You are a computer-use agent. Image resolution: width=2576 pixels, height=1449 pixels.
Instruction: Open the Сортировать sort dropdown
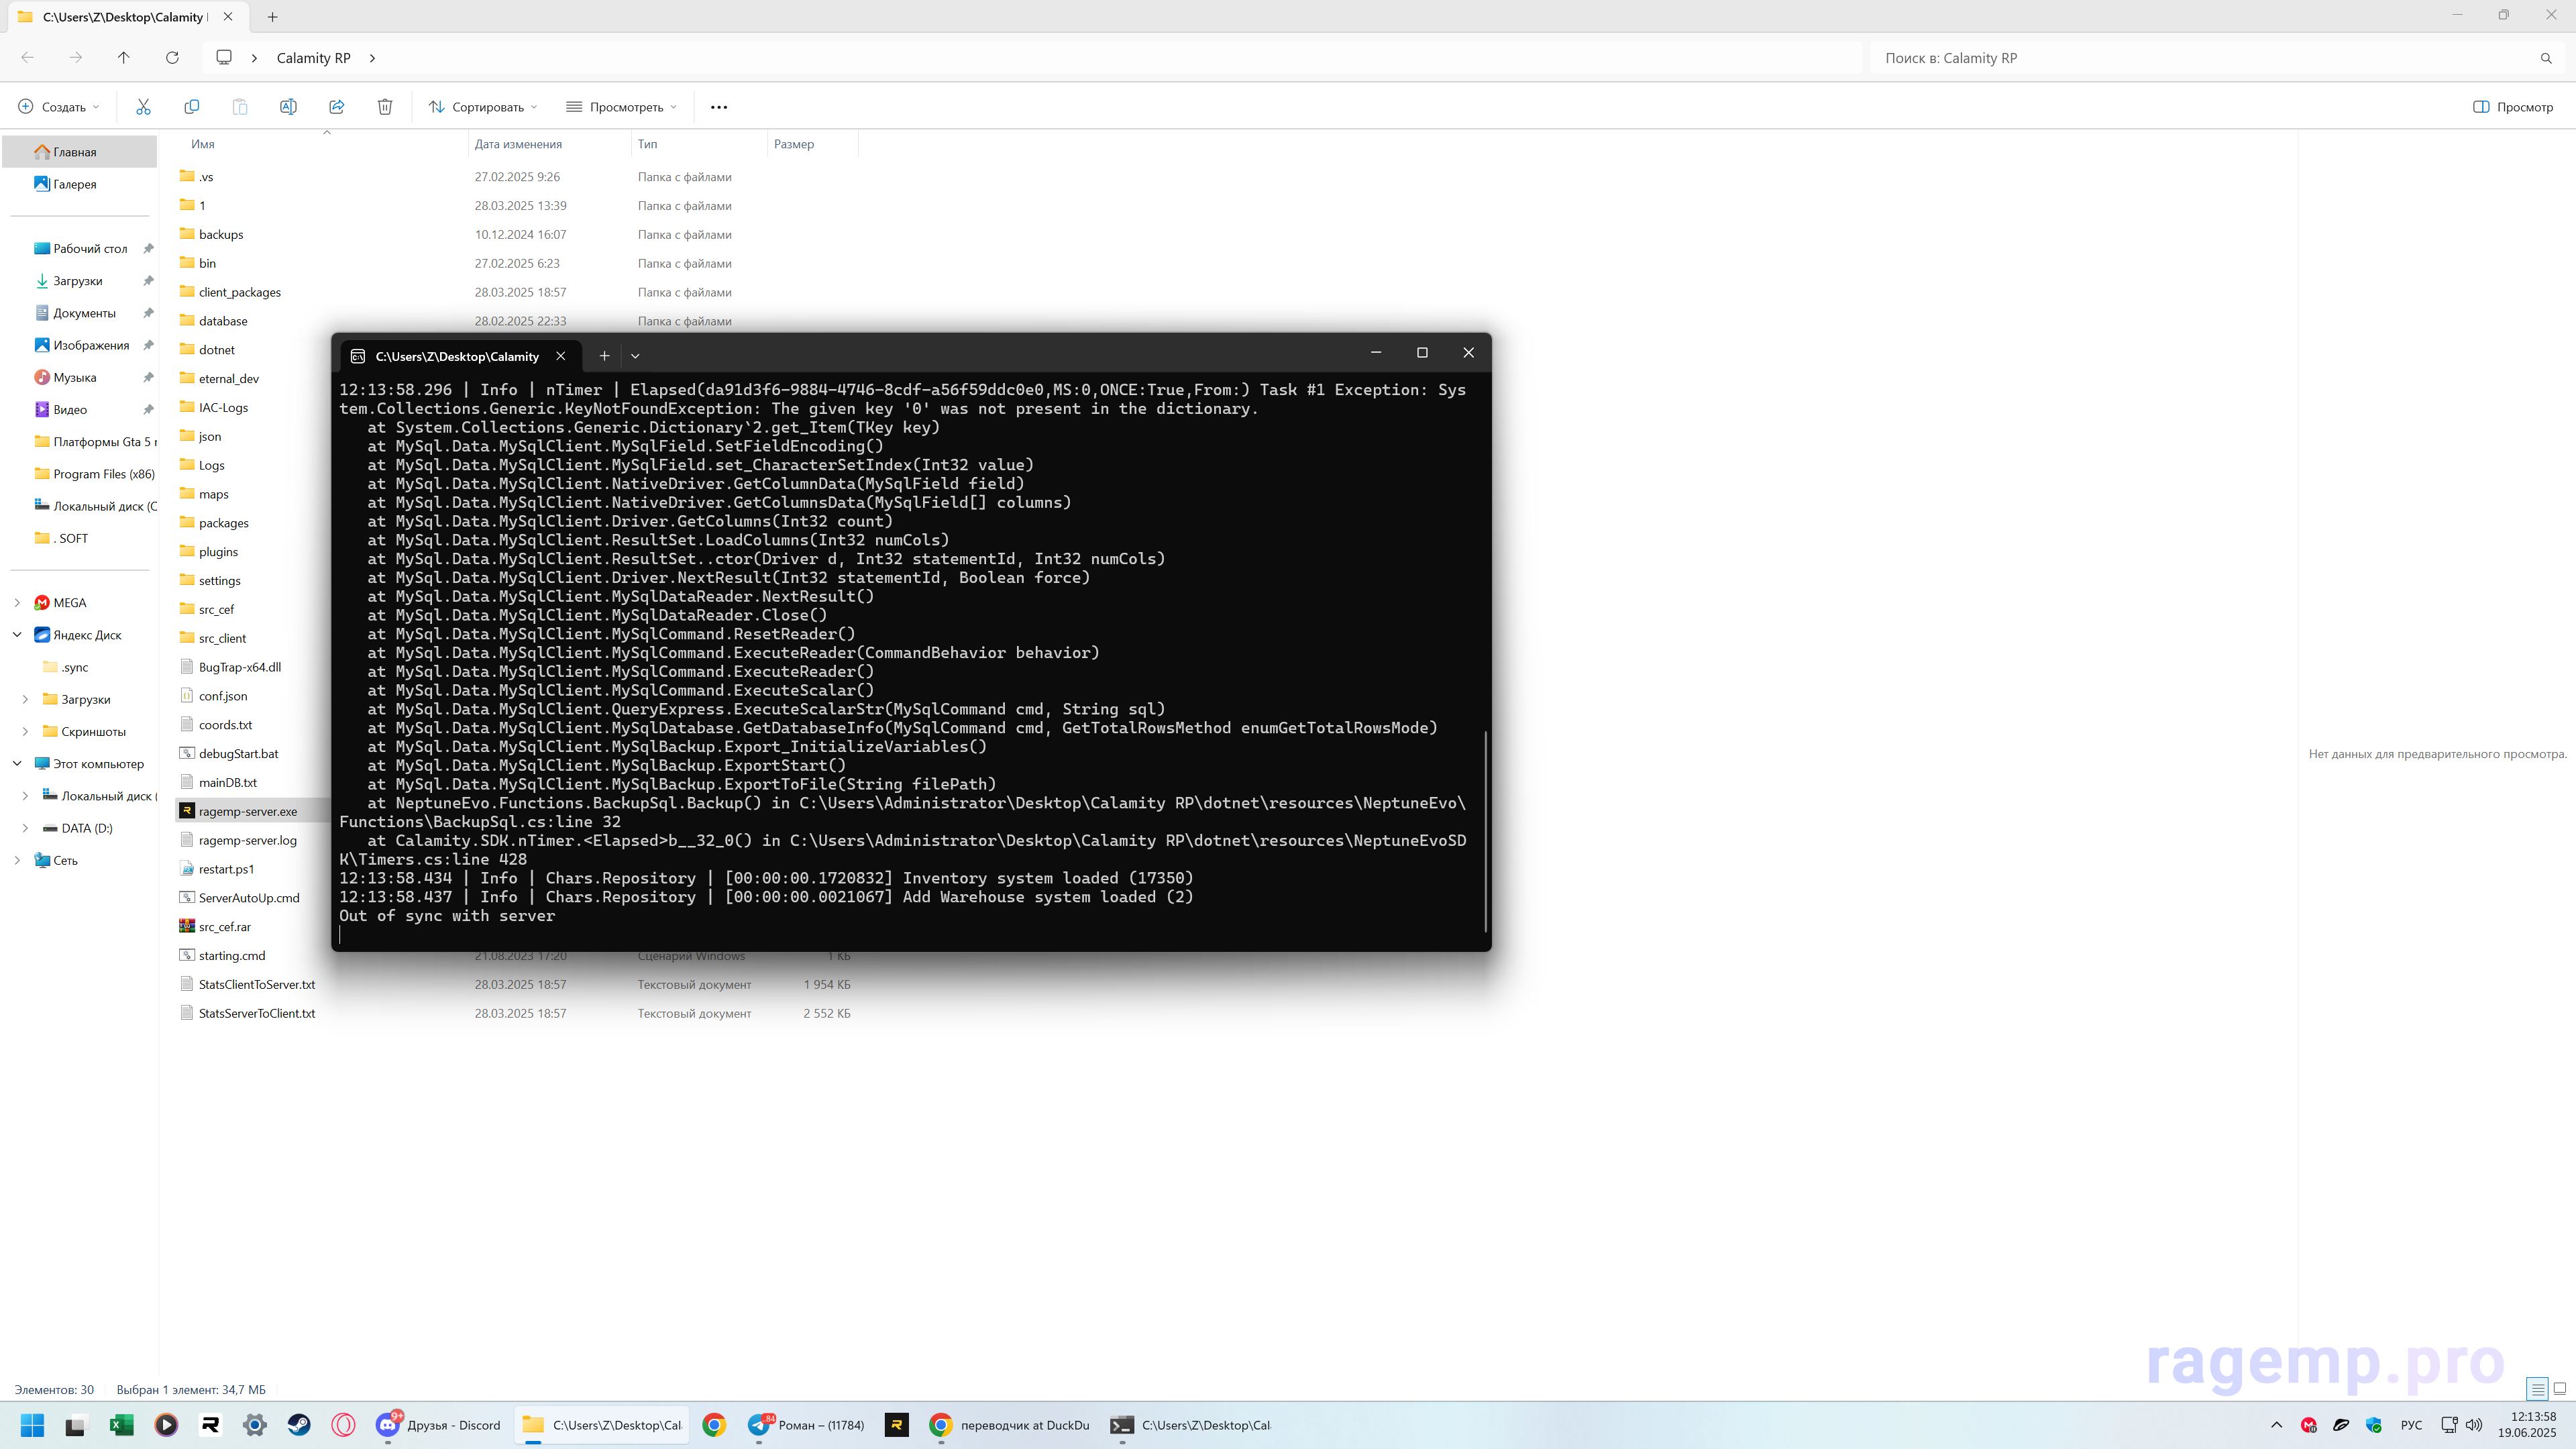pos(483,107)
